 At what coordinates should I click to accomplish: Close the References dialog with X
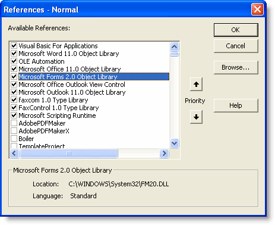pyautogui.click(x=257, y=10)
